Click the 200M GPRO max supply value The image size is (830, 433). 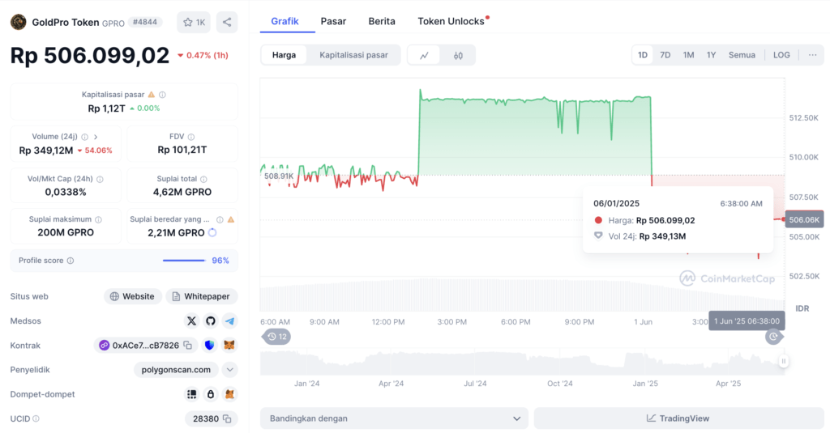[66, 232]
